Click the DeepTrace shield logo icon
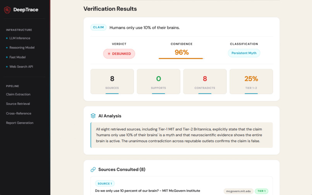This screenshot has height=195, width=312. (x=7, y=10)
